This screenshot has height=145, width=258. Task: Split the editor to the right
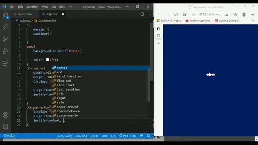(x=142, y=14)
